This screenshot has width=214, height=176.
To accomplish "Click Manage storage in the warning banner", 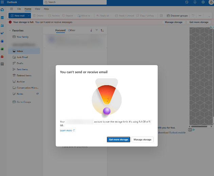I will point(174,22).
